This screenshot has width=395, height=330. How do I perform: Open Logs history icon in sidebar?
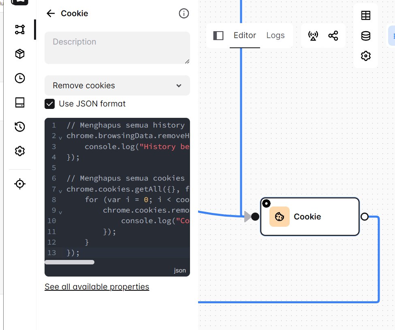[x=20, y=127]
